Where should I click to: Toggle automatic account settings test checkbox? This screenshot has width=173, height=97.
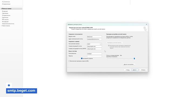tap(109, 46)
